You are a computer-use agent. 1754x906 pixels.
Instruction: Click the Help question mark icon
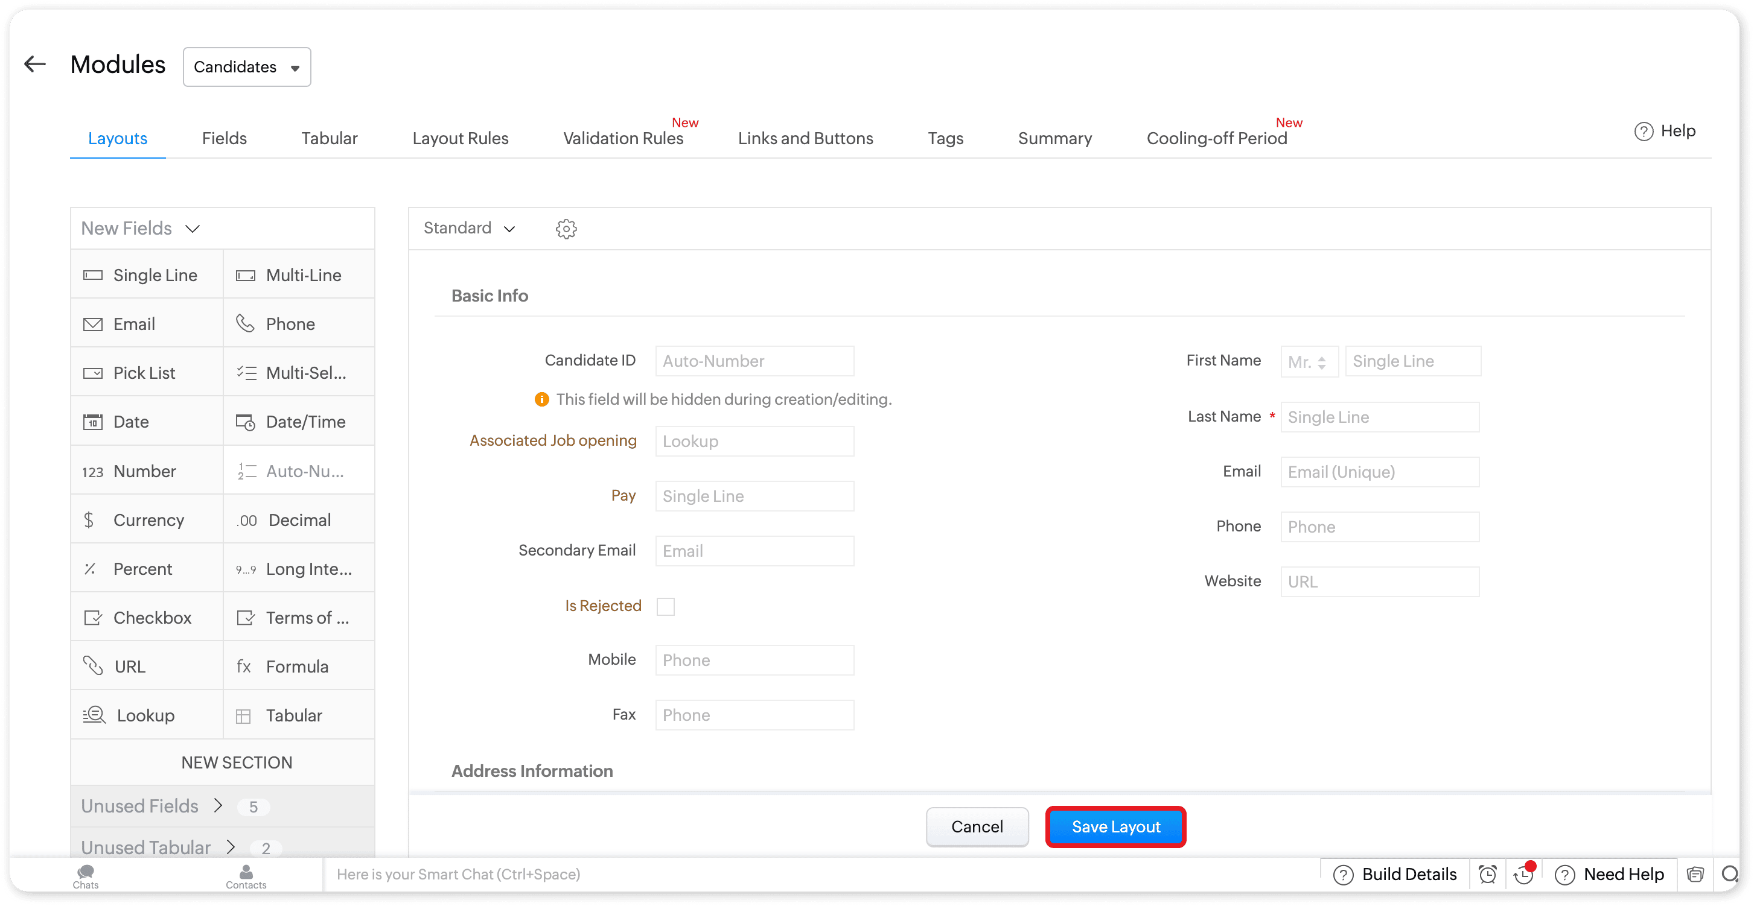pyautogui.click(x=1643, y=131)
